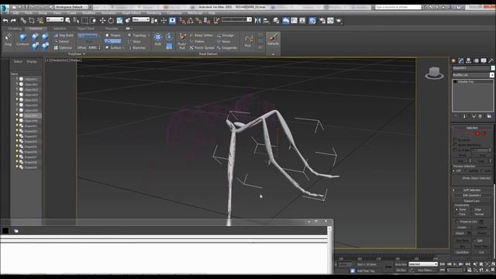
Task: Expand the Soft Selection rollout
Action: pyautogui.click(x=472, y=190)
